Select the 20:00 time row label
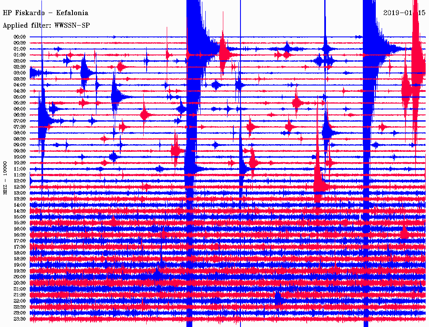This screenshot has width=429, height=327. [20, 277]
